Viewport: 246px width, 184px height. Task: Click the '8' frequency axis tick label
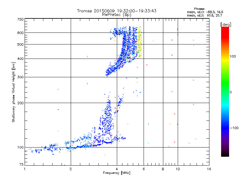pos(163,169)
